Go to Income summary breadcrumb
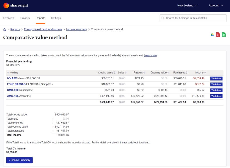The height and width of the screenshot is (168, 230). [x=76, y=30]
